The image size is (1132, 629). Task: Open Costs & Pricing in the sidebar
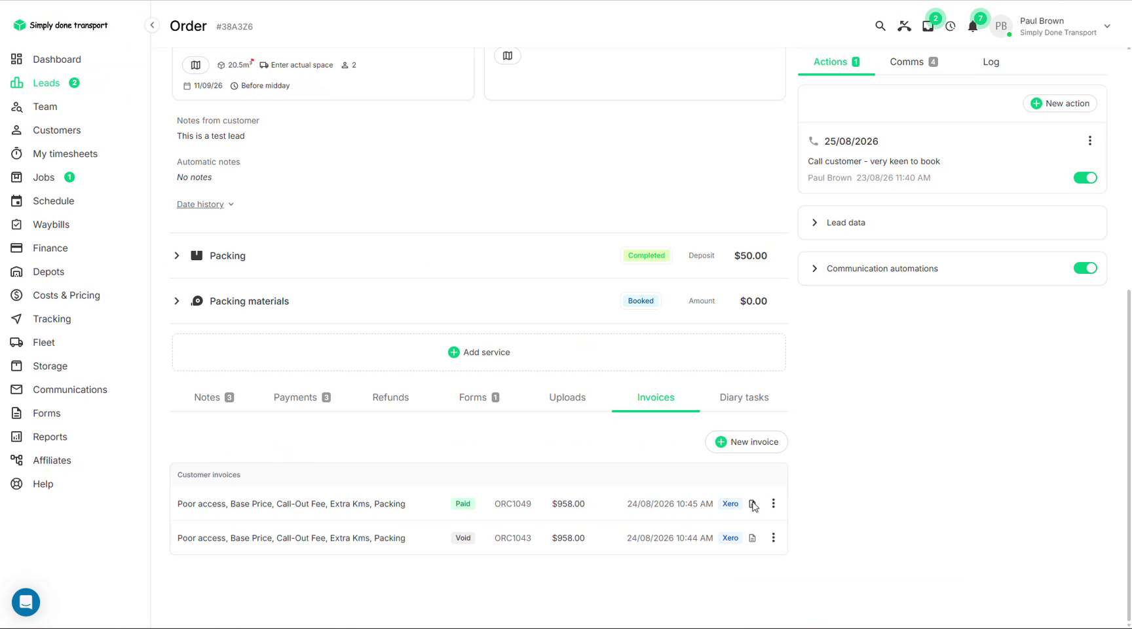66,295
